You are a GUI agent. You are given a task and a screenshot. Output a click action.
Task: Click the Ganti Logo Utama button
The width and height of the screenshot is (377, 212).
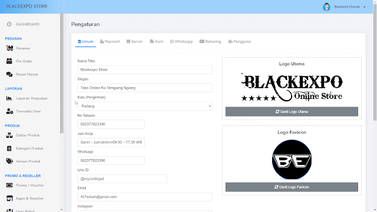(292, 111)
